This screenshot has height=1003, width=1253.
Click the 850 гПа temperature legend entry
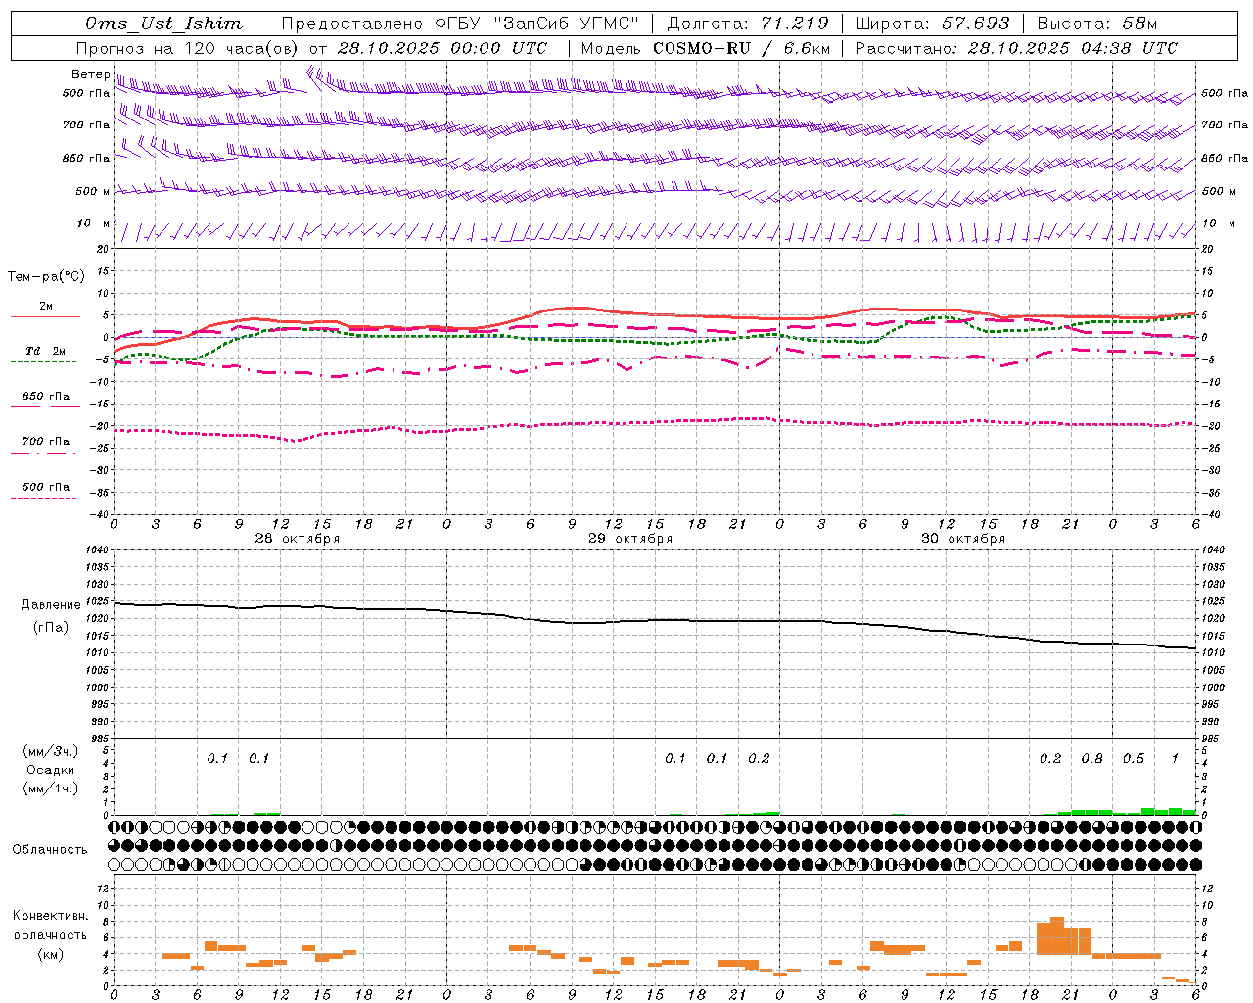[x=46, y=397]
